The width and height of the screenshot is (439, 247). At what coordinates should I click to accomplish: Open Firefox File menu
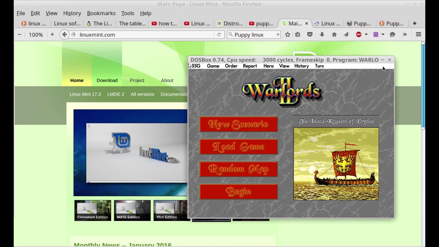coord(21,13)
